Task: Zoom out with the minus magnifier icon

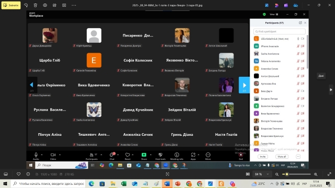Action: point(277,174)
